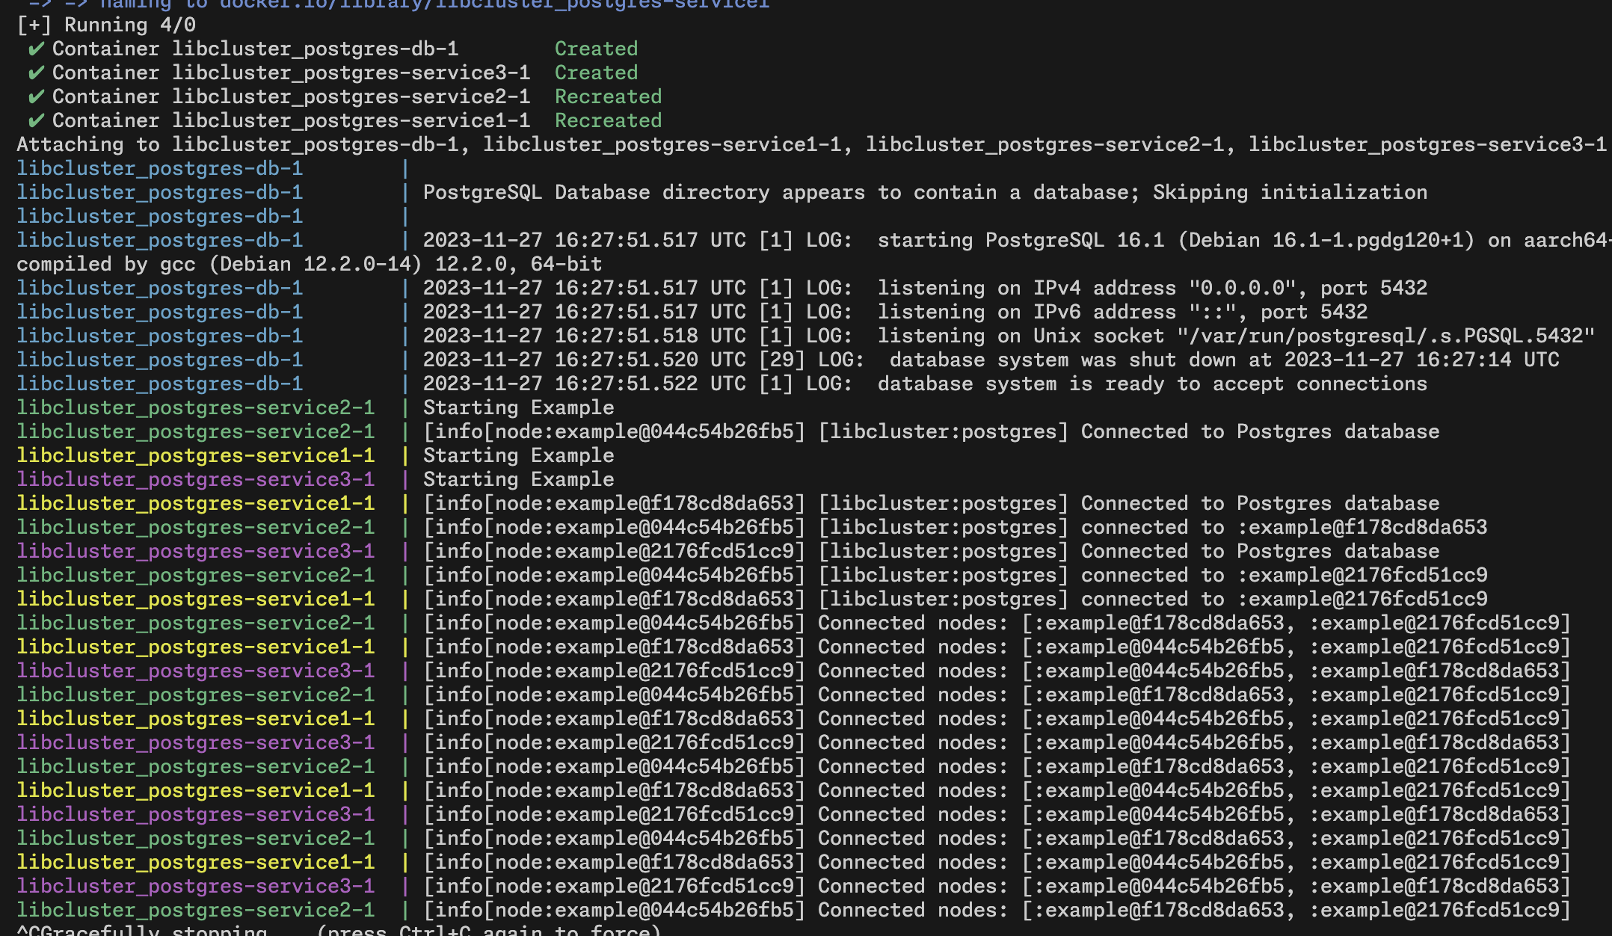
Task: Click the Recreated status for service1-1 container
Action: pos(608,121)
